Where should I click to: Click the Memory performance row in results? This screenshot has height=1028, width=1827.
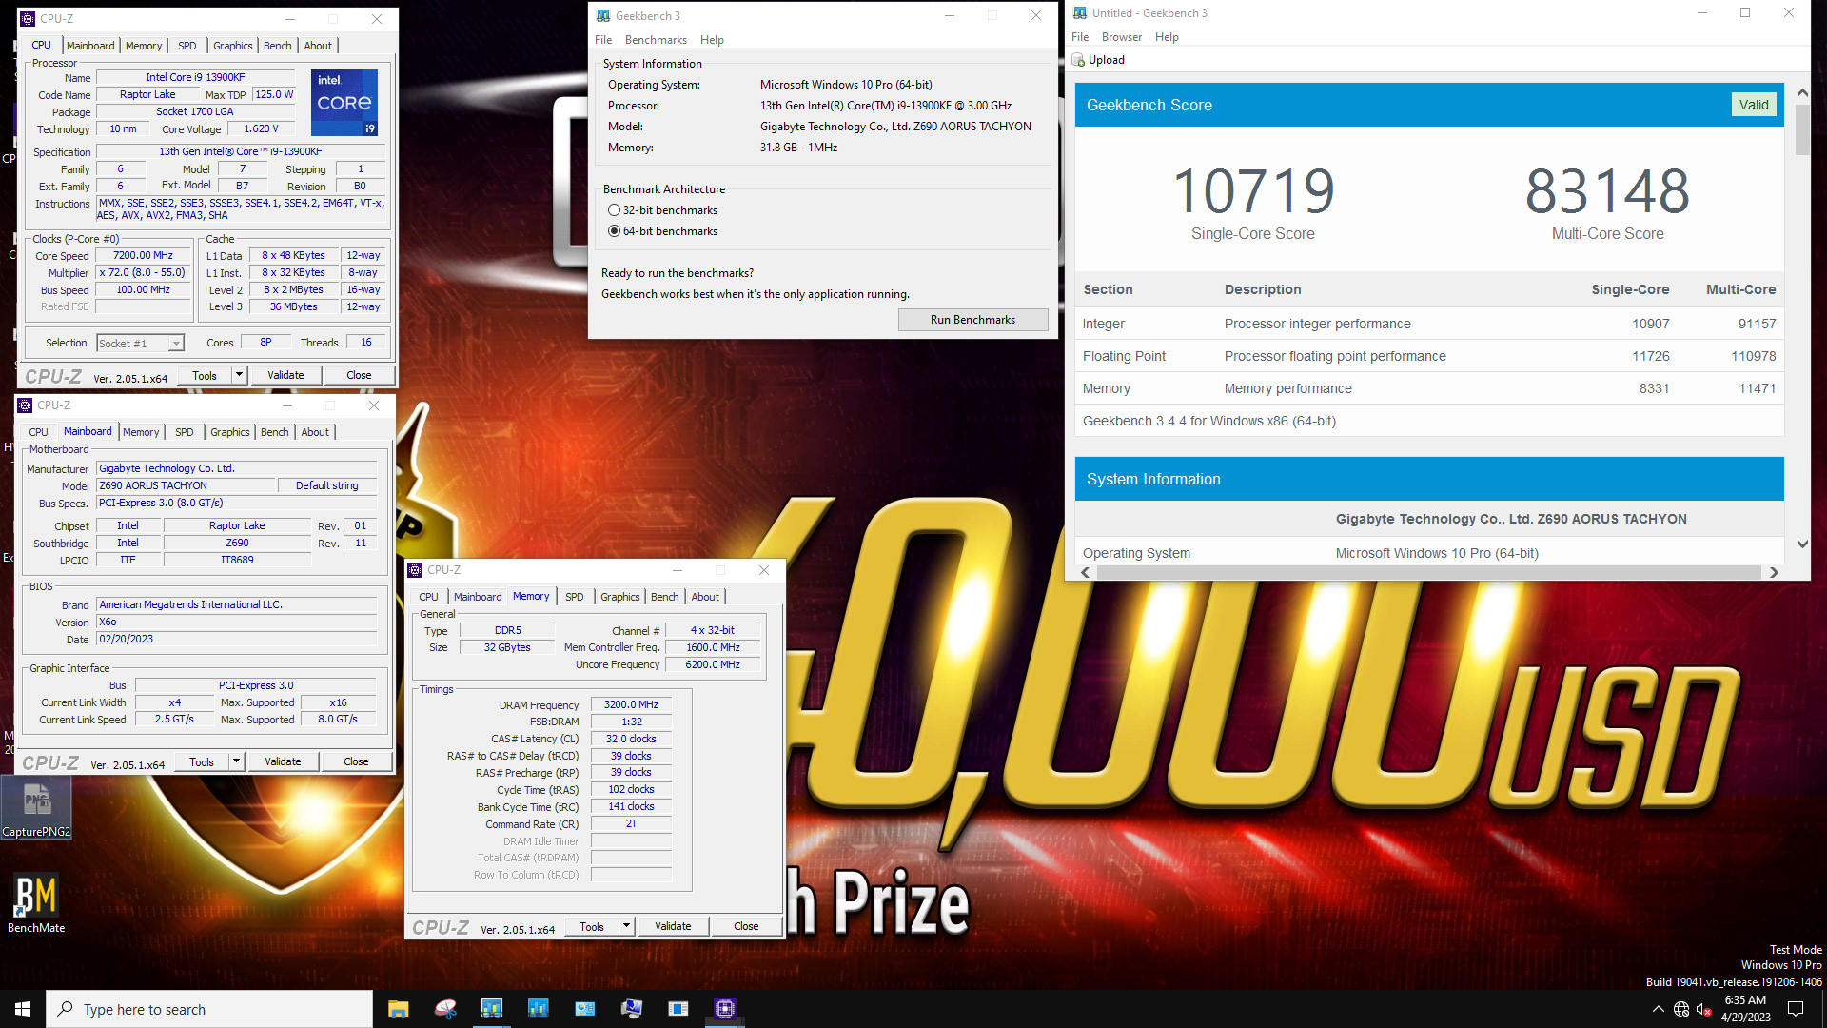click(1429, 388)
